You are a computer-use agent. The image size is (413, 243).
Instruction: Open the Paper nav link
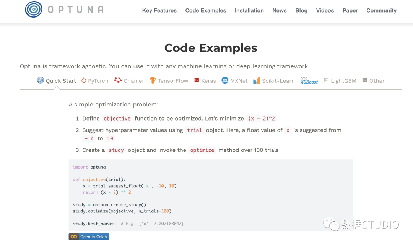pyautogui.click(x=350, y=11)
